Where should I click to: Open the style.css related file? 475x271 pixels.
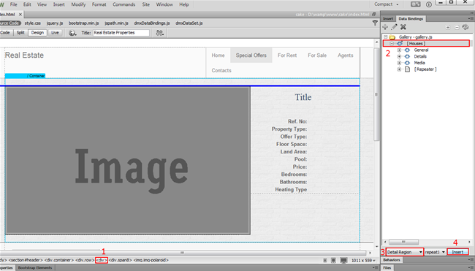point(33,23)
